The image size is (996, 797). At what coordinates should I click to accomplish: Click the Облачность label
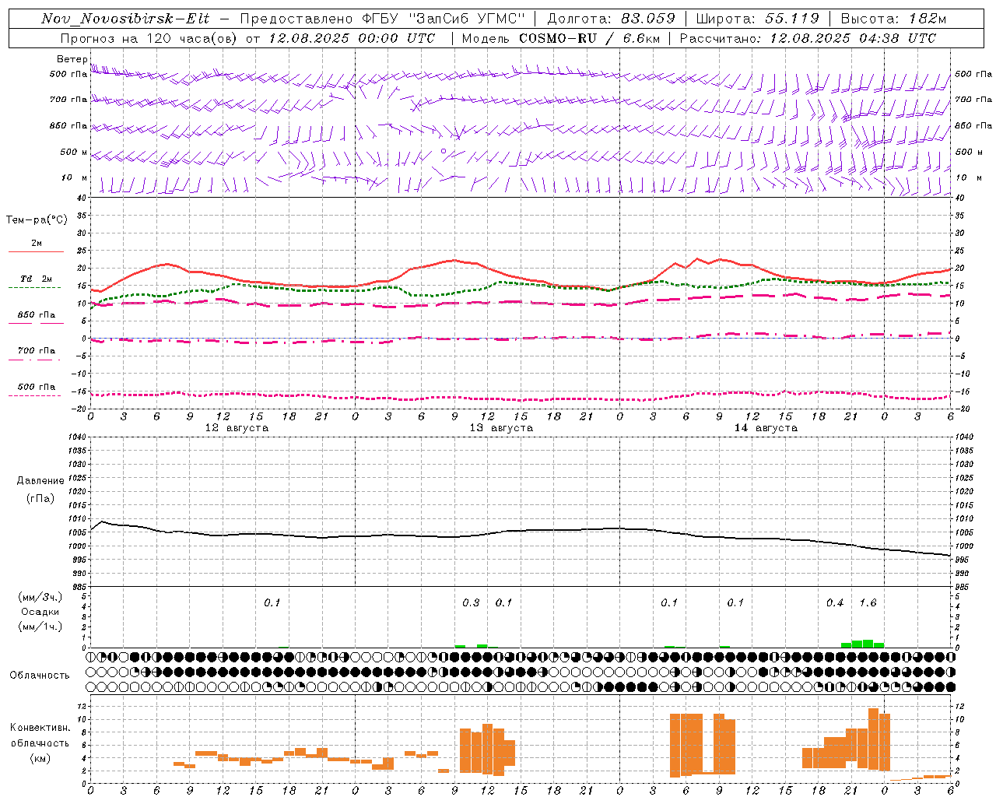(40, 675)
